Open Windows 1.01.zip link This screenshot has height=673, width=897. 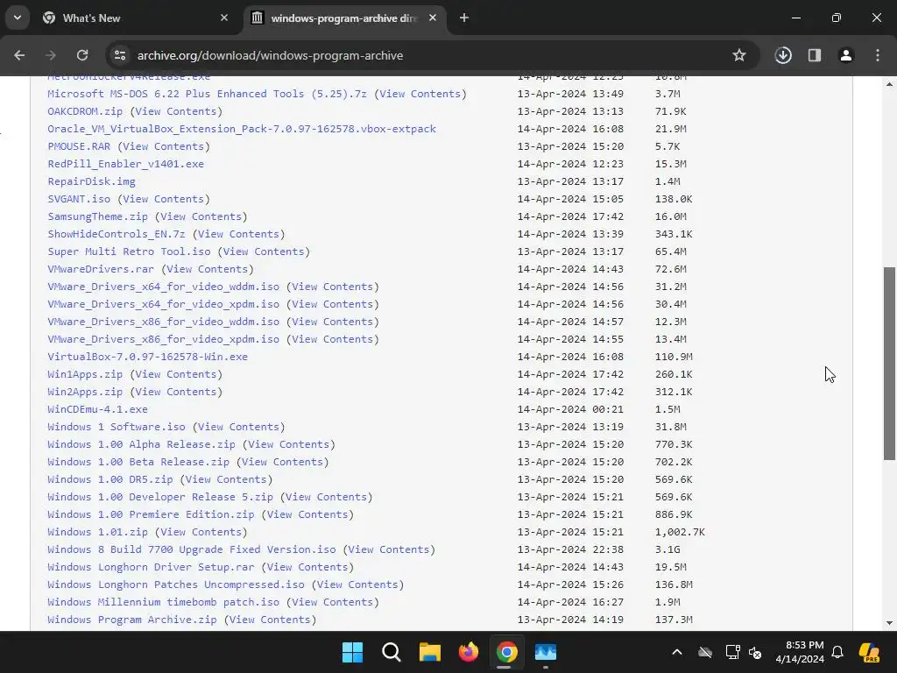pyautogui.click(x=98, y=532)
